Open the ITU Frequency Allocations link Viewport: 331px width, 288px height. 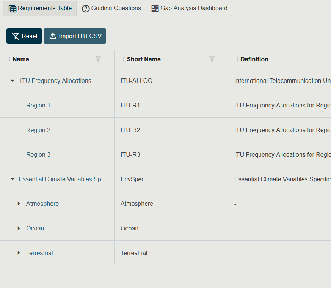pos(56,81)
